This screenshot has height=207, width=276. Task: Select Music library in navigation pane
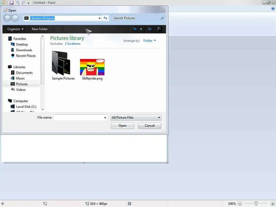[20, 78]
